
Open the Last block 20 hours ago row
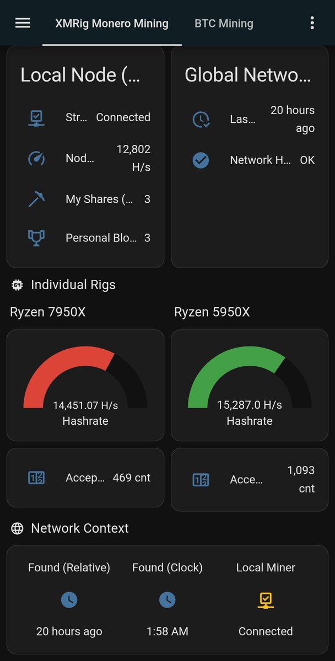[250, 120]
